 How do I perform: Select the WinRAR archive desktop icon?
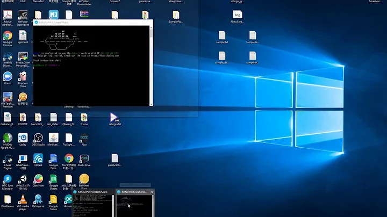(84, 15)
